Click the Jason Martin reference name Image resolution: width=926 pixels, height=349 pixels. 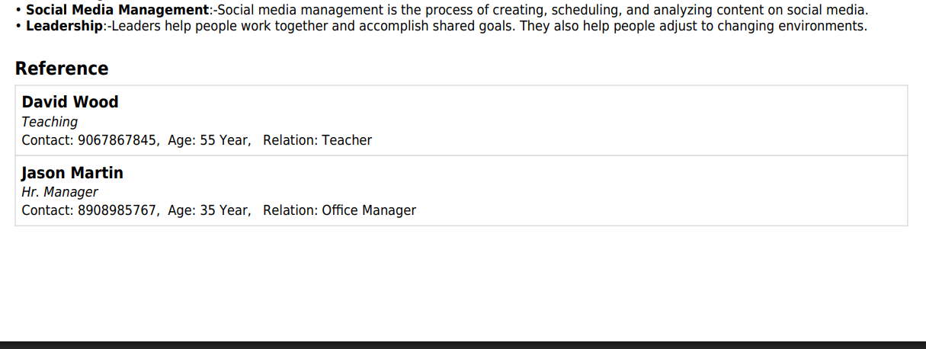[72, 173]
